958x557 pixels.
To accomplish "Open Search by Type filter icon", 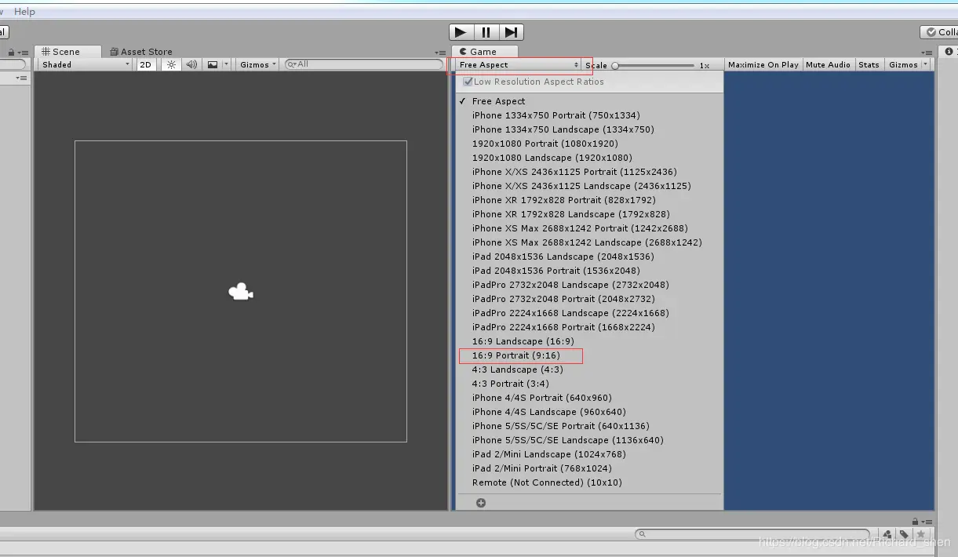I will click(x=888, y=534).
